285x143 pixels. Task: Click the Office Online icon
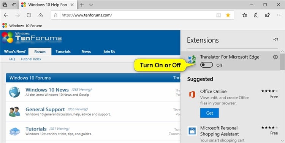(x=192, y=94)
